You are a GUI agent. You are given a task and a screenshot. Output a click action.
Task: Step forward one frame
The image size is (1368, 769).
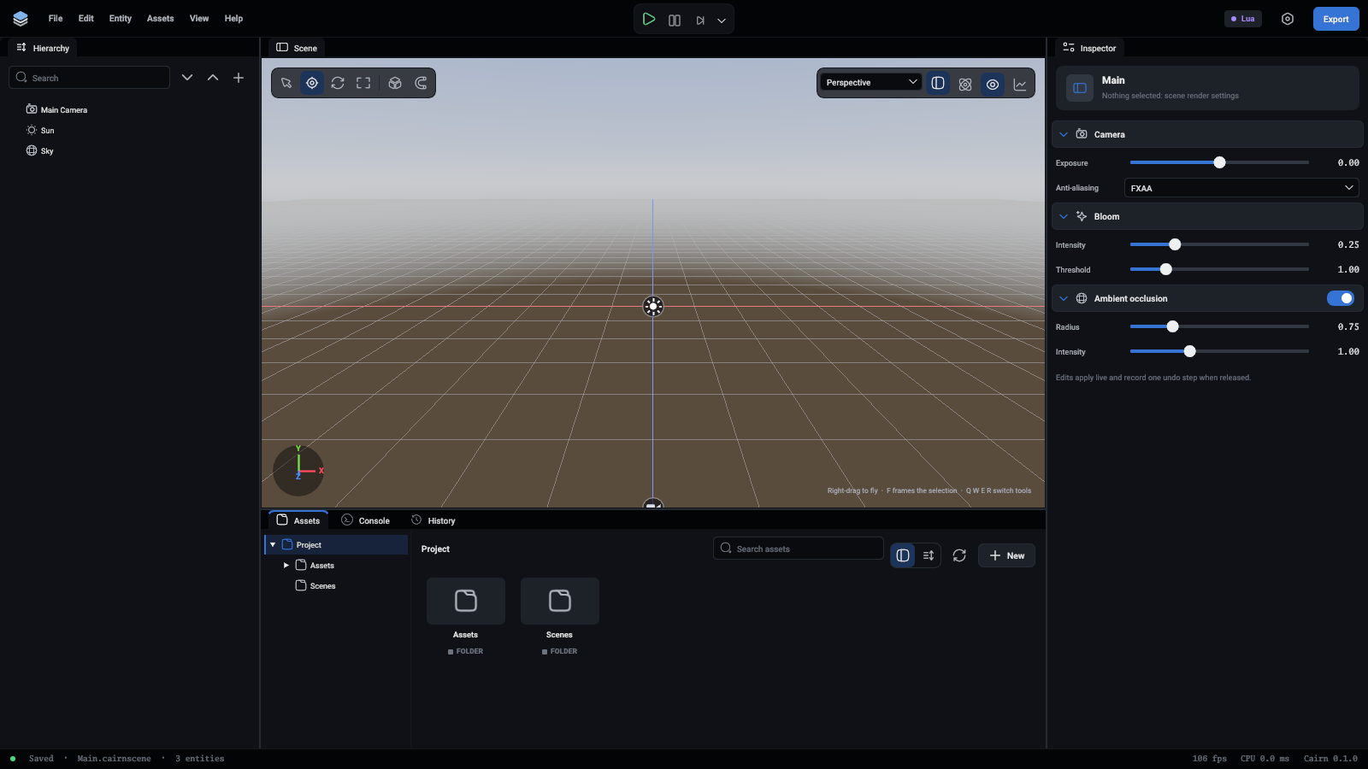pyautogui.click(x=700, y=20)
